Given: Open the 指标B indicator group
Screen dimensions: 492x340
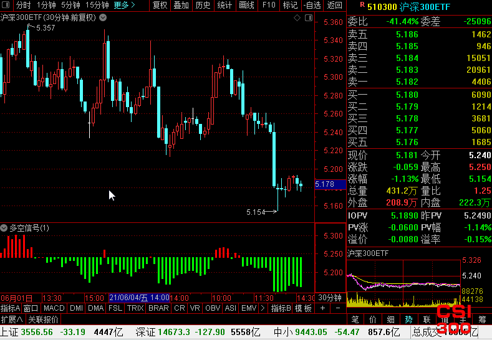Looking at the screenshot, I should pos(281,308).
